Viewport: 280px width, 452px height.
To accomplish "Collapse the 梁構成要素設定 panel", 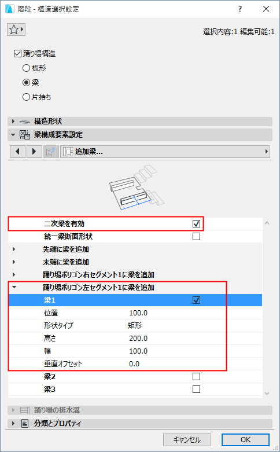I will tap(13, 135).
